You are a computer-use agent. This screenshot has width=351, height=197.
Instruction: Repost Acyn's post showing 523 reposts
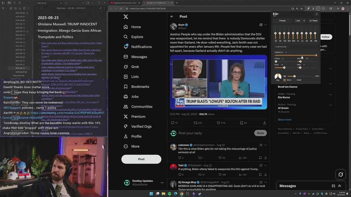(x=196, y=123)
